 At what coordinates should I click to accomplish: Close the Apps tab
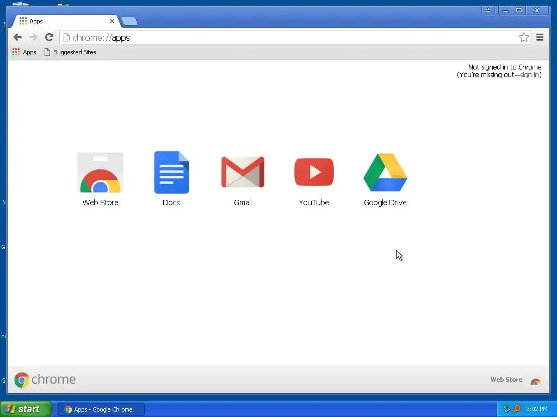(112, 21)
